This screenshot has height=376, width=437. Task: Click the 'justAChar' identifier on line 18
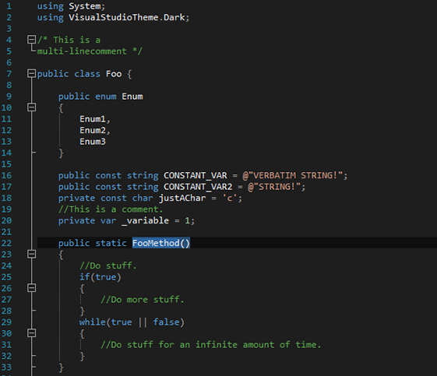pyautogui.click(x=182, y=198)
